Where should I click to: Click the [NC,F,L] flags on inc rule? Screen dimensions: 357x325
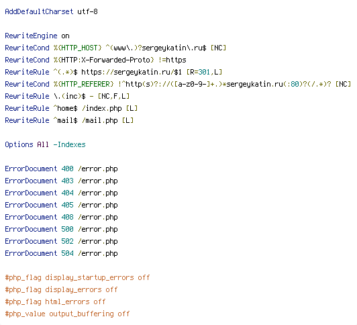pyautogui.click(x=113, y=96)
